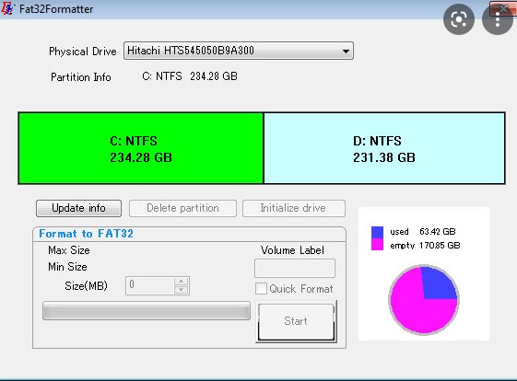This screenshot has height=381, width=517.
Task: Click the blue used space legend swatch
Action: pyautogui.click(x=377, y=232)
